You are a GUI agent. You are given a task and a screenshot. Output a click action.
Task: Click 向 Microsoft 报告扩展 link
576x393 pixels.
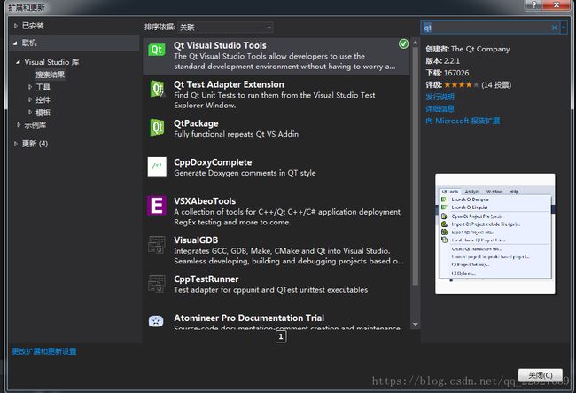(x=463, y=121)
